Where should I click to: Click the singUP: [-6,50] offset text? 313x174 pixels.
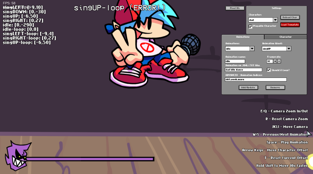pos(20,16)
